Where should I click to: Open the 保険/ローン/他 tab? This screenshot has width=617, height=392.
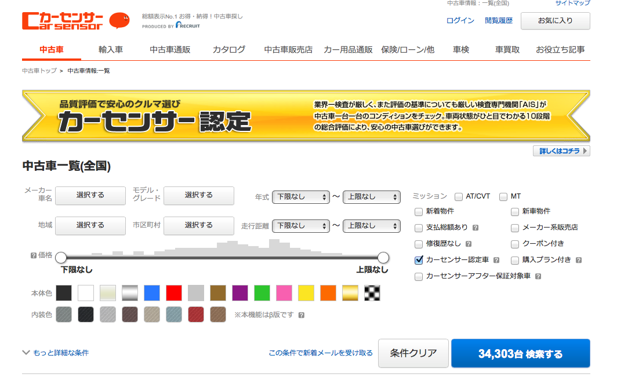408,50
